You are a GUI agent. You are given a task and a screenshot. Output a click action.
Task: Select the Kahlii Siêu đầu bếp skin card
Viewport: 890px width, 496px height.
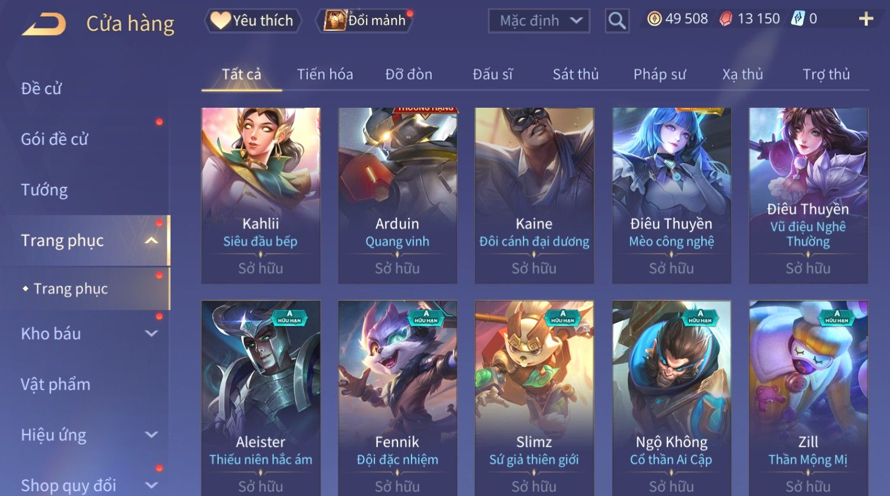[261, 195]
